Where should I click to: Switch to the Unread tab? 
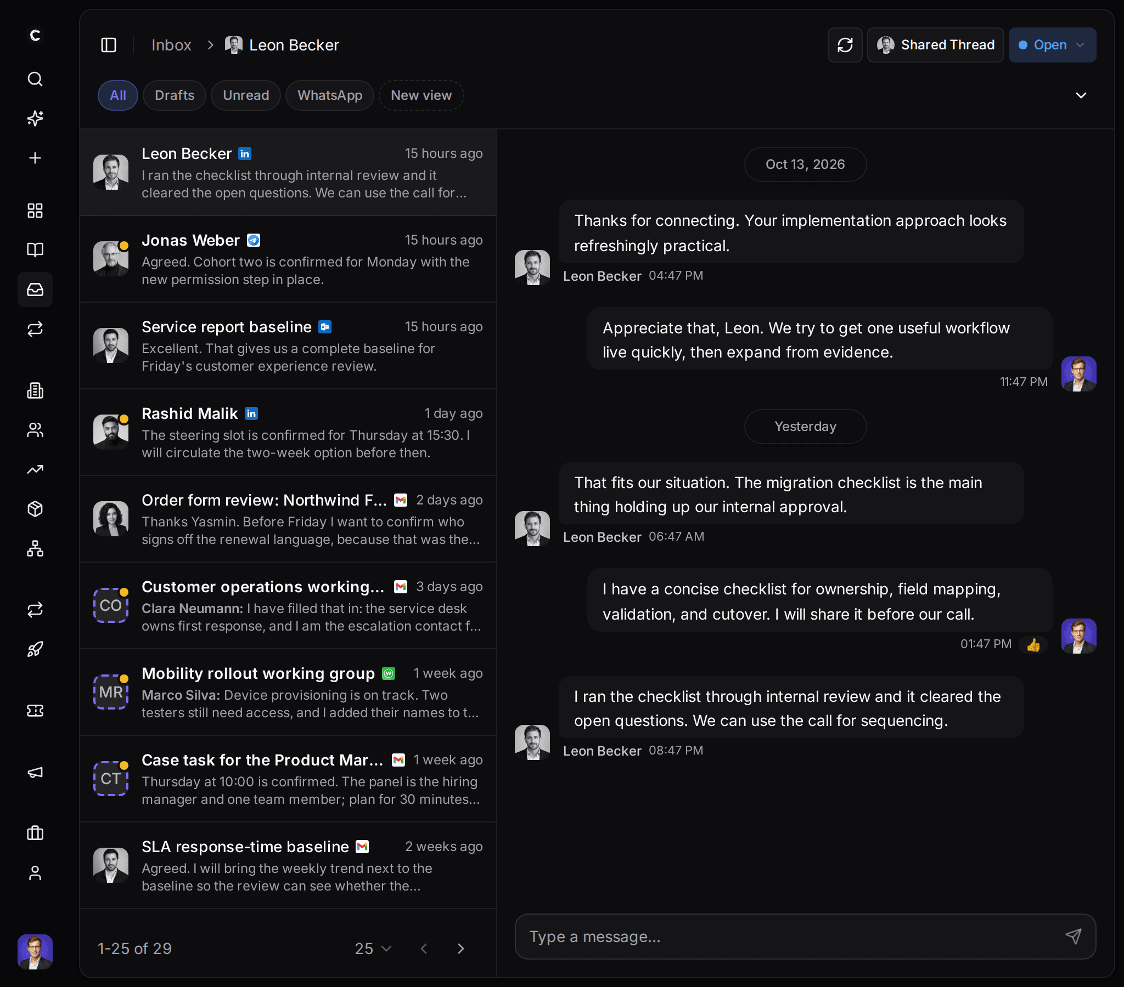pos(246,95)
